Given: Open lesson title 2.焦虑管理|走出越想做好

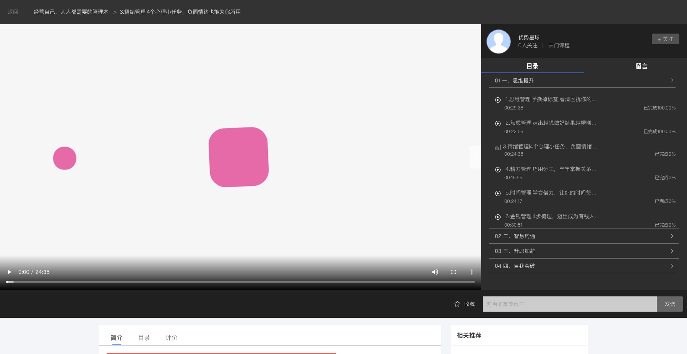Looking at the screenshot, I should coord(551,123).
